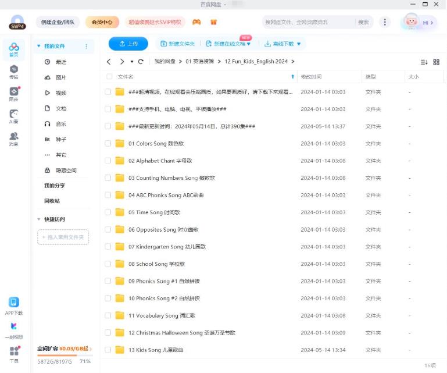Click the three-dot options next to 我的文件
The height and width of the screenshot is (373, 447).
(x=87, y=46)
